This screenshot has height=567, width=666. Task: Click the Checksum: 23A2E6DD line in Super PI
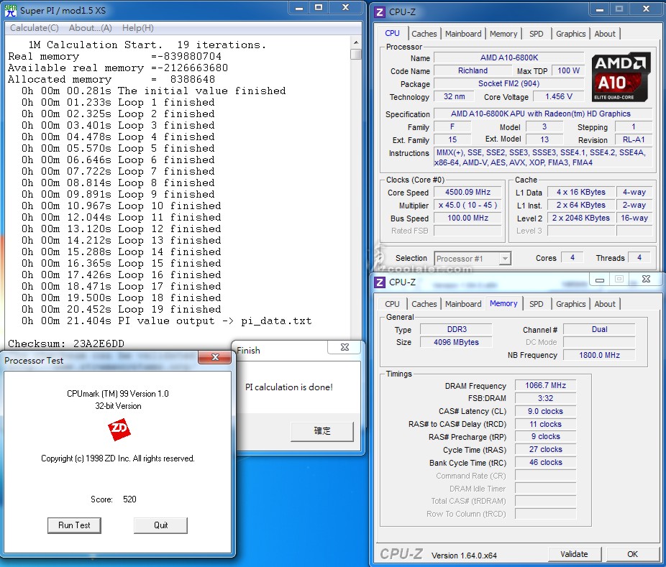pyautogui.click(x=66, y=344)
